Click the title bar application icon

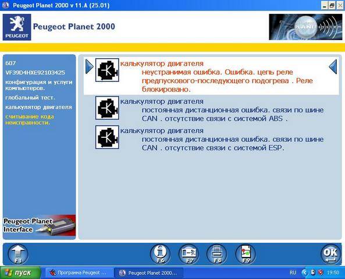pos(5,5)
